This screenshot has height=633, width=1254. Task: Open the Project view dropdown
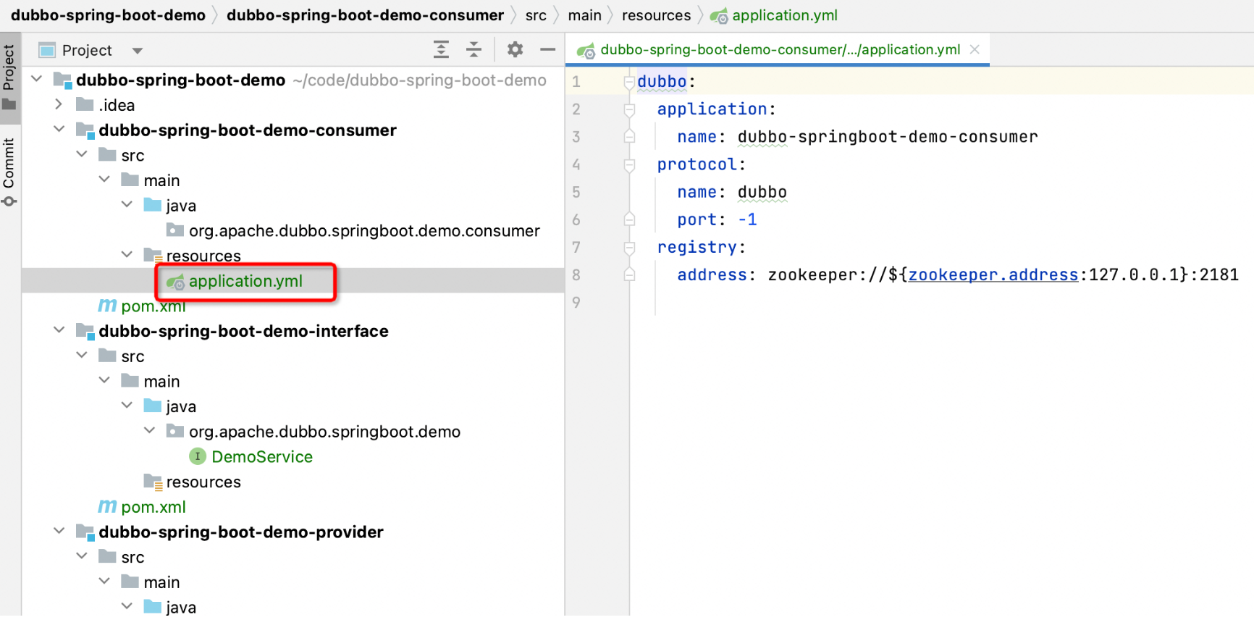pyautogui.click(x=137, y=51)
